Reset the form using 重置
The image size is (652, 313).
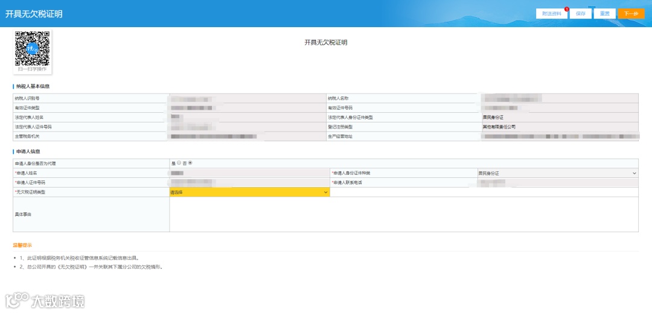(x=604, y=14)
